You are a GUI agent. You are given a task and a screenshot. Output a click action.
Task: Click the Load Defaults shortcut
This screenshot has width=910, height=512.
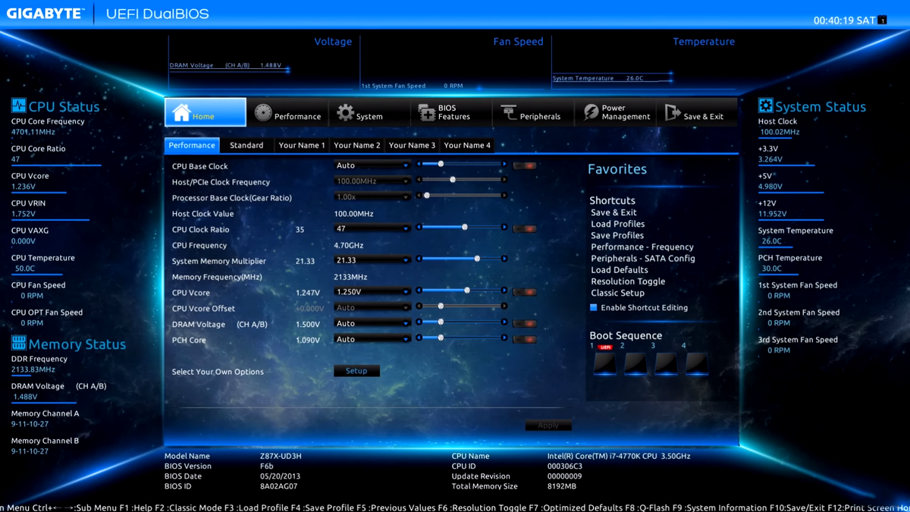pos(619,269)
